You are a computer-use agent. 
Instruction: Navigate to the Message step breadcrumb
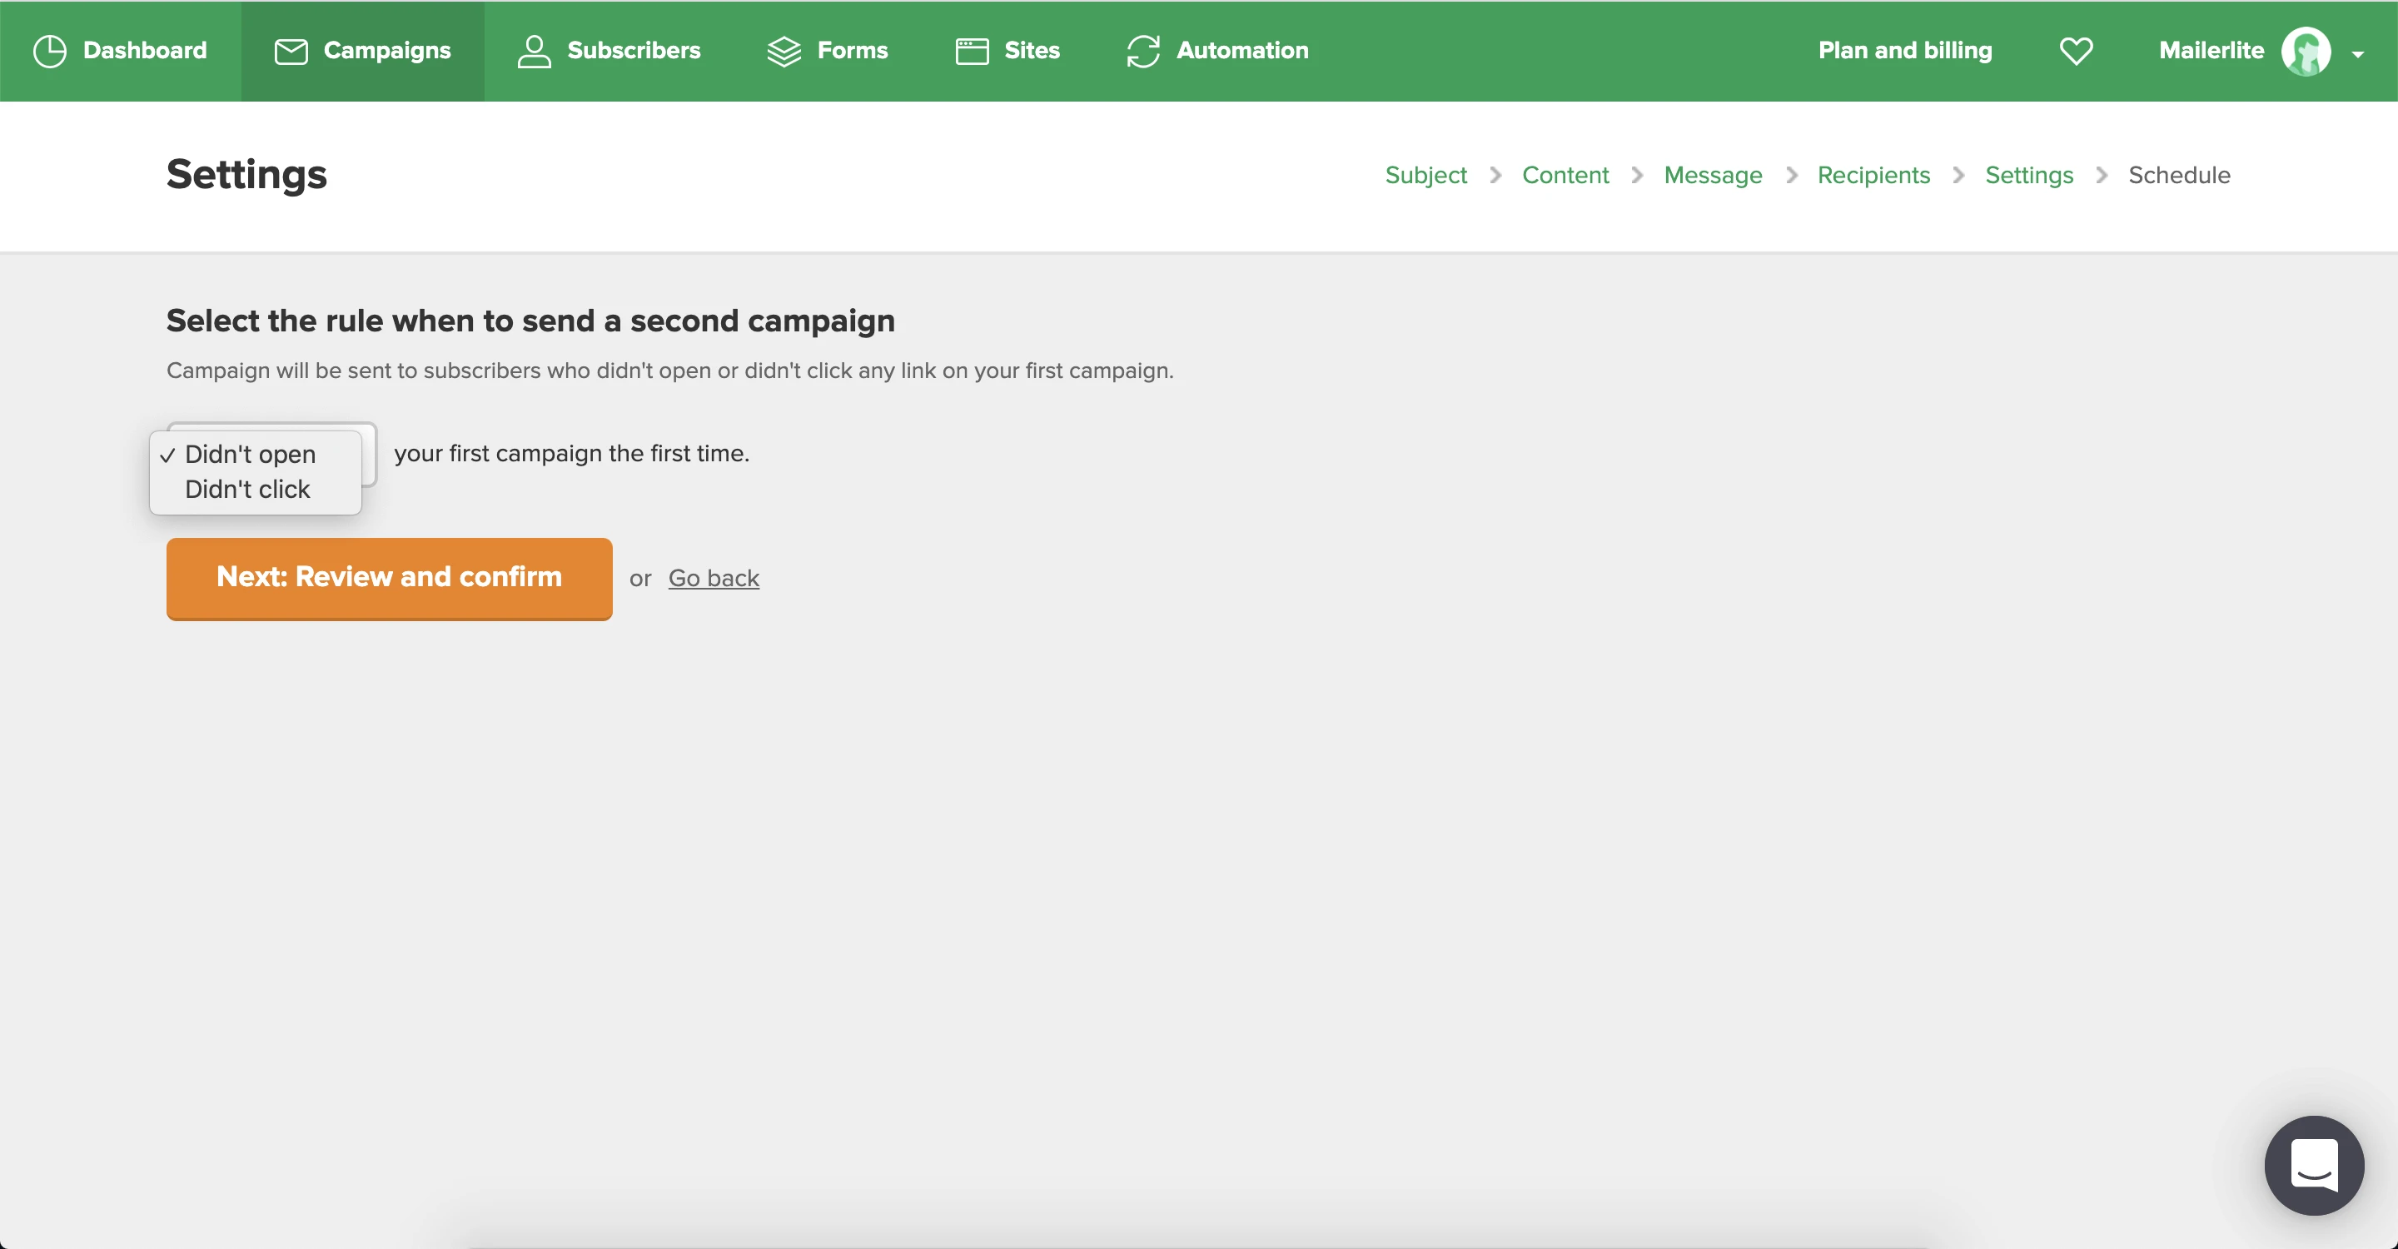click(1713, 175)
